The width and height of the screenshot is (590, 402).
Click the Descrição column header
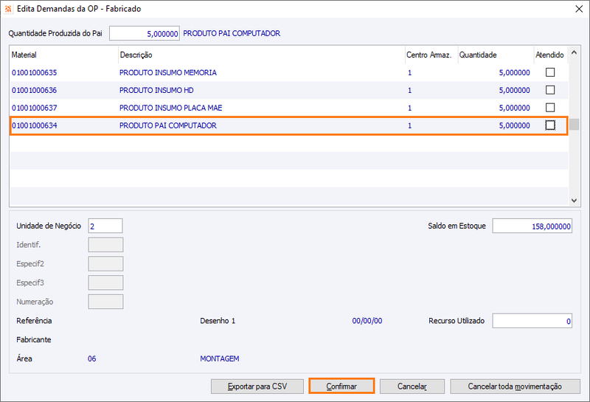(262, 55)
